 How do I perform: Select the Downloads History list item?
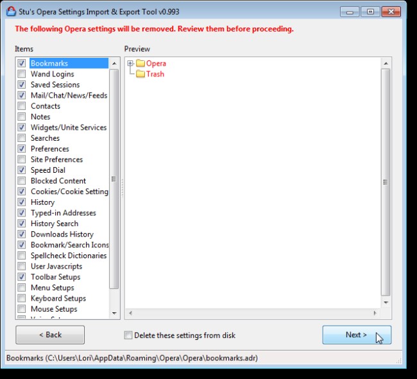point(62,234)
